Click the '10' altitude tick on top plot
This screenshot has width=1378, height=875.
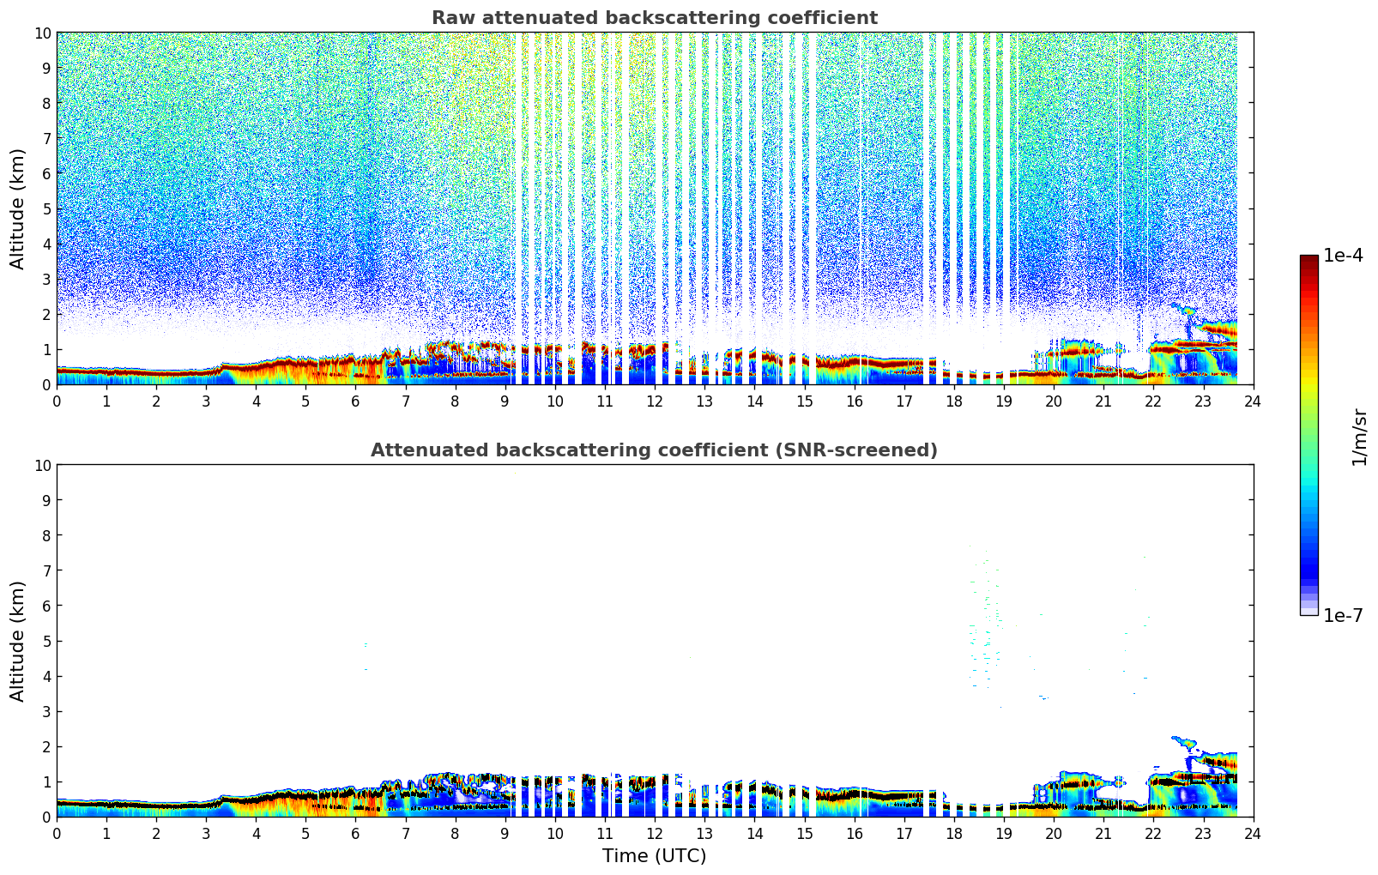42,33
